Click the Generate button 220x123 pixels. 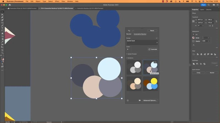point(153,49)
